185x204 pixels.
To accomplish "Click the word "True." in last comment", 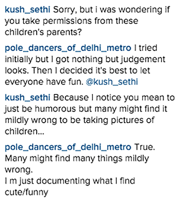I will pyautogui.click(x=144, y=147).
